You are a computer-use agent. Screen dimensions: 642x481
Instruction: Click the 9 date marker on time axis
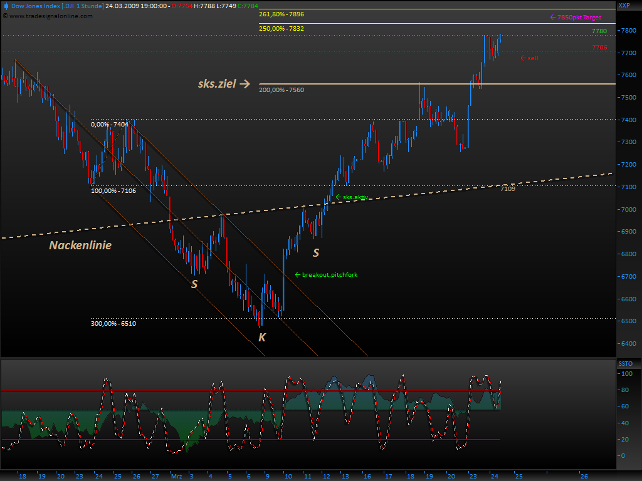coord(267,477)
